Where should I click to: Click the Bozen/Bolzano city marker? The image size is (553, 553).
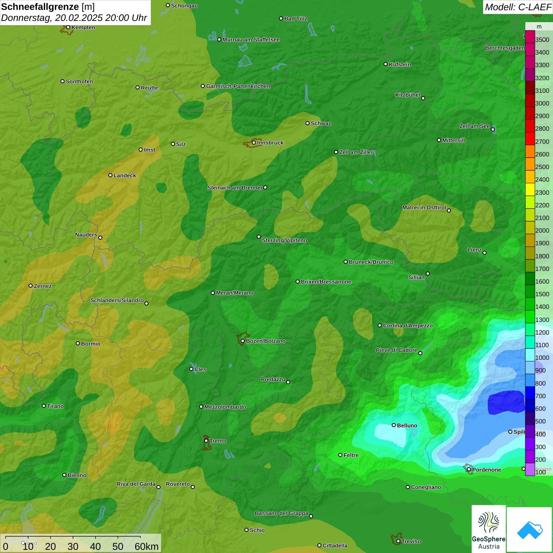pyautogui.click(x=243, y=341)
